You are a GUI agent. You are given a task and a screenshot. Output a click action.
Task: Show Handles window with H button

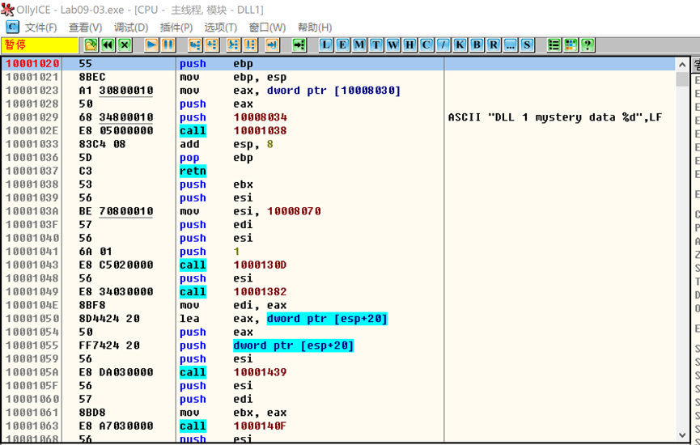click(409, 44)
